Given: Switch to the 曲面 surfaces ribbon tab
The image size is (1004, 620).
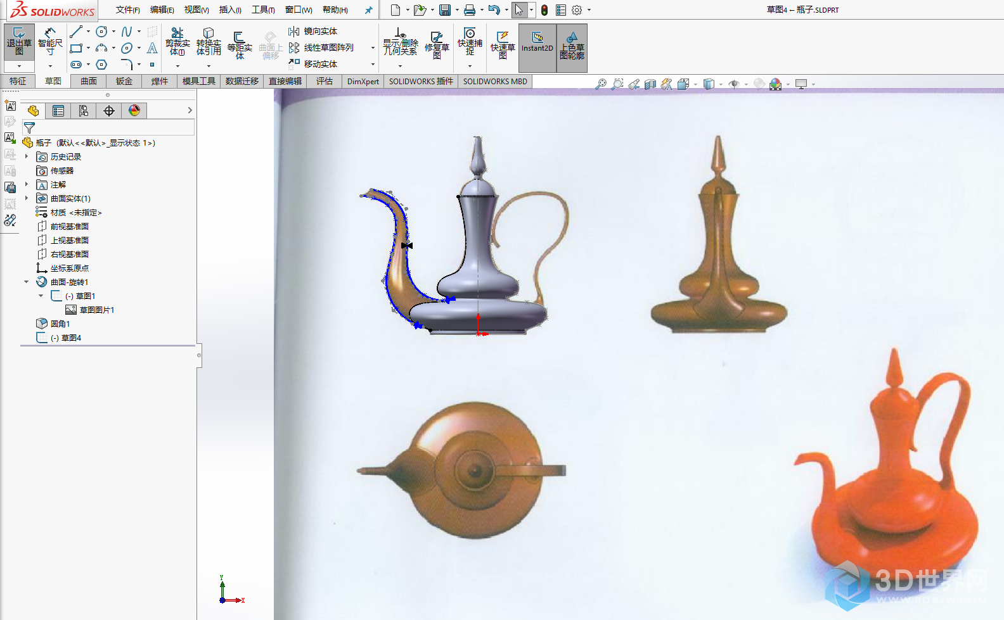Looking at the screenshot, I should (89, 81).
